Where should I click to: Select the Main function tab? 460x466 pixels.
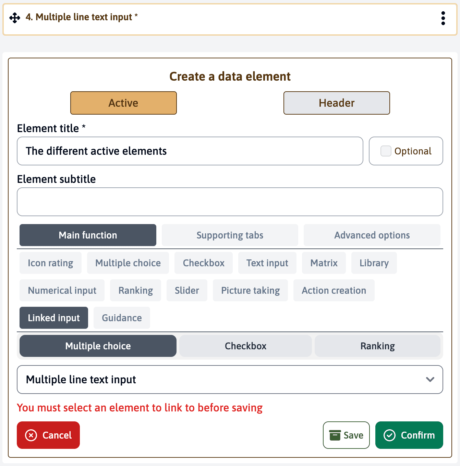pos(87,235)
